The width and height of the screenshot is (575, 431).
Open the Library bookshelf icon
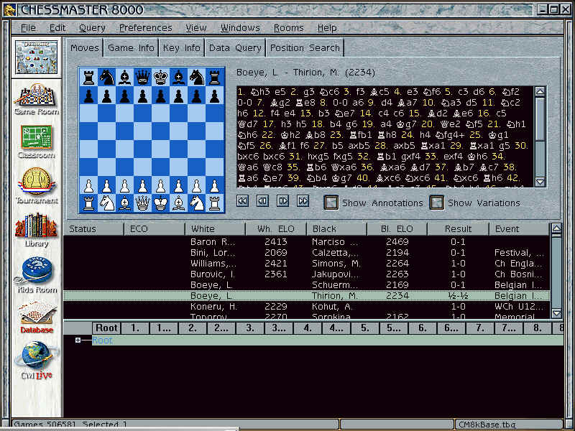tap(36, 229)
